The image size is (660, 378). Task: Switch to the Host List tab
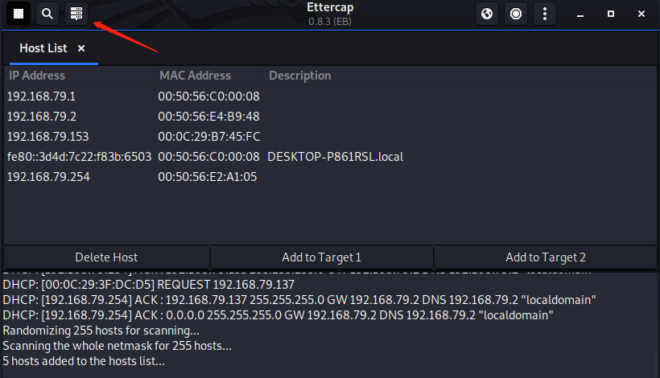[x=43, y=48]
